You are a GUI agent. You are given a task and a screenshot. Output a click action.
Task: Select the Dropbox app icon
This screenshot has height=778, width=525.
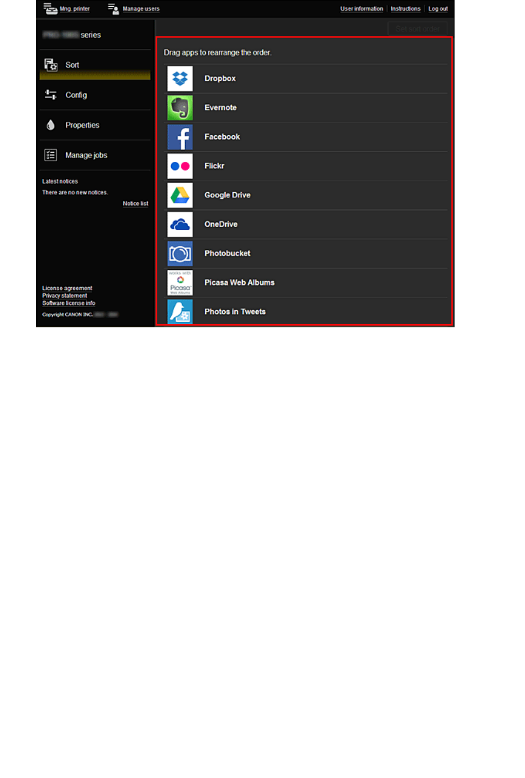click(180, 79)
